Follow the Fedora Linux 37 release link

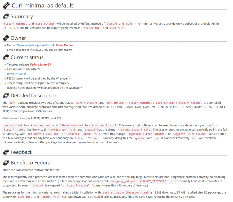(x=39, y=64)
